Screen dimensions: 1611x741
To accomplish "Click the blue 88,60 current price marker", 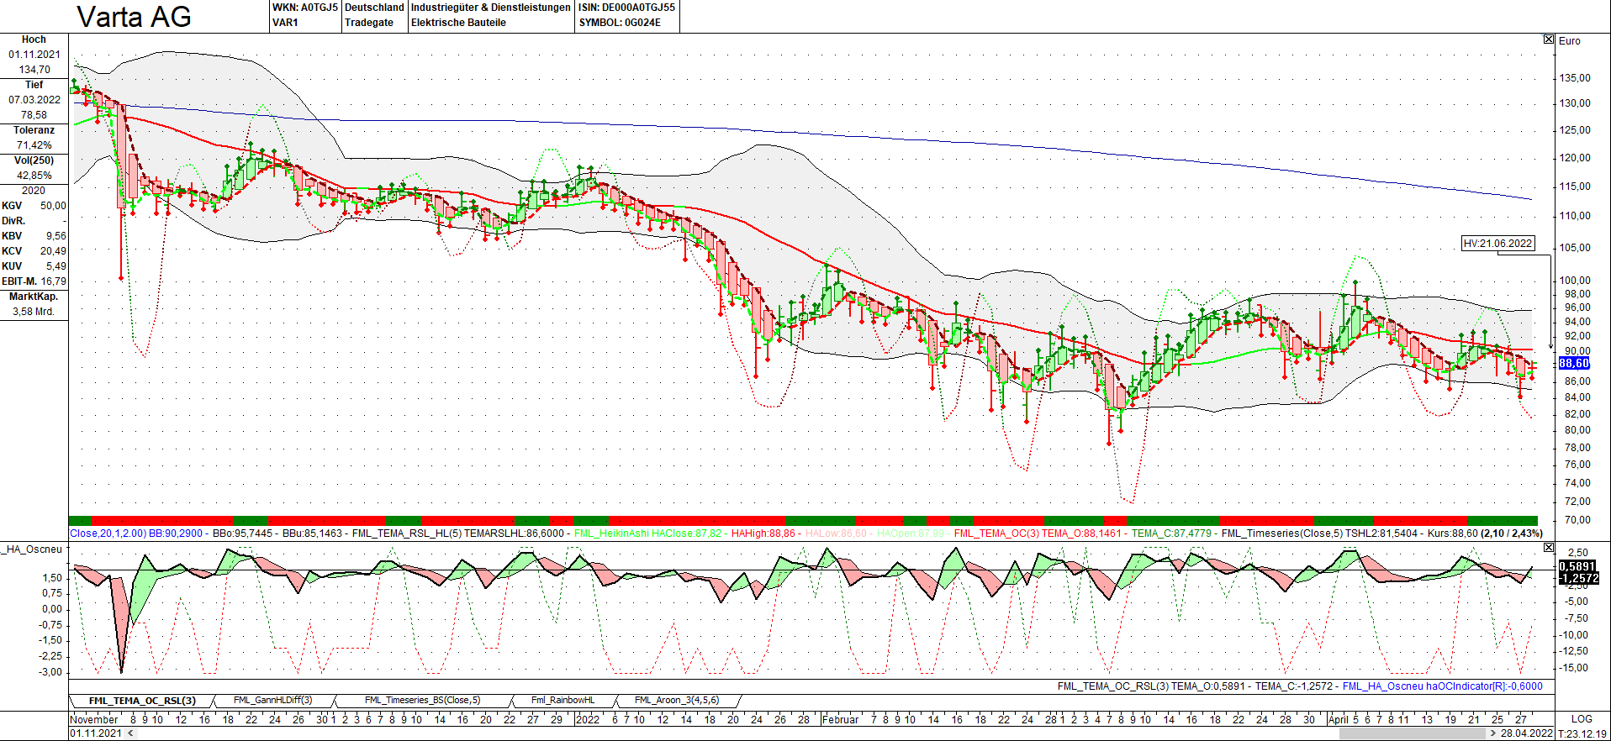I will point(1574,364).
